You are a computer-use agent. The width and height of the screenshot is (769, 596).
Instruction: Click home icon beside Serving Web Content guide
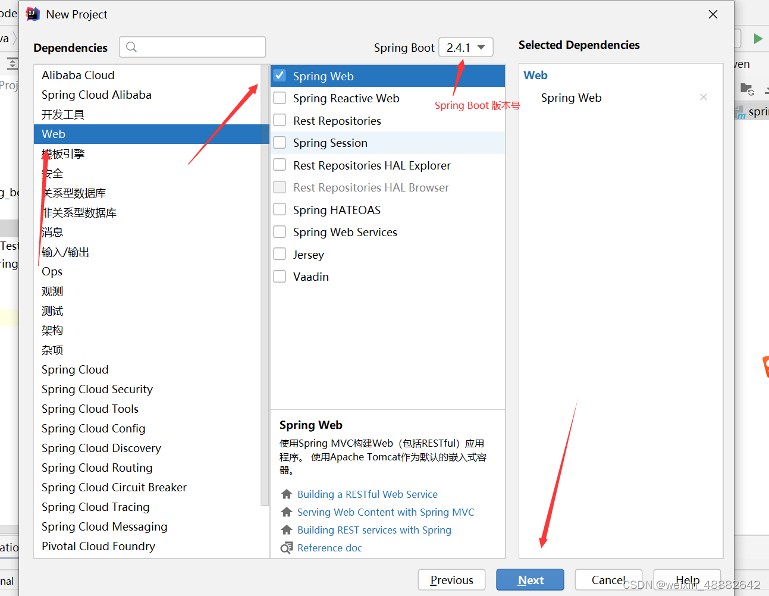click(287, 512)
